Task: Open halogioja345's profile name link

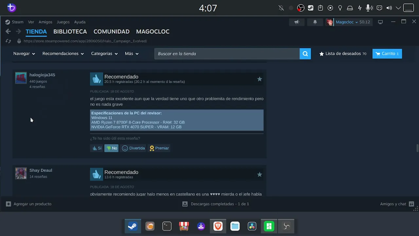Action: tap(42, 75)
